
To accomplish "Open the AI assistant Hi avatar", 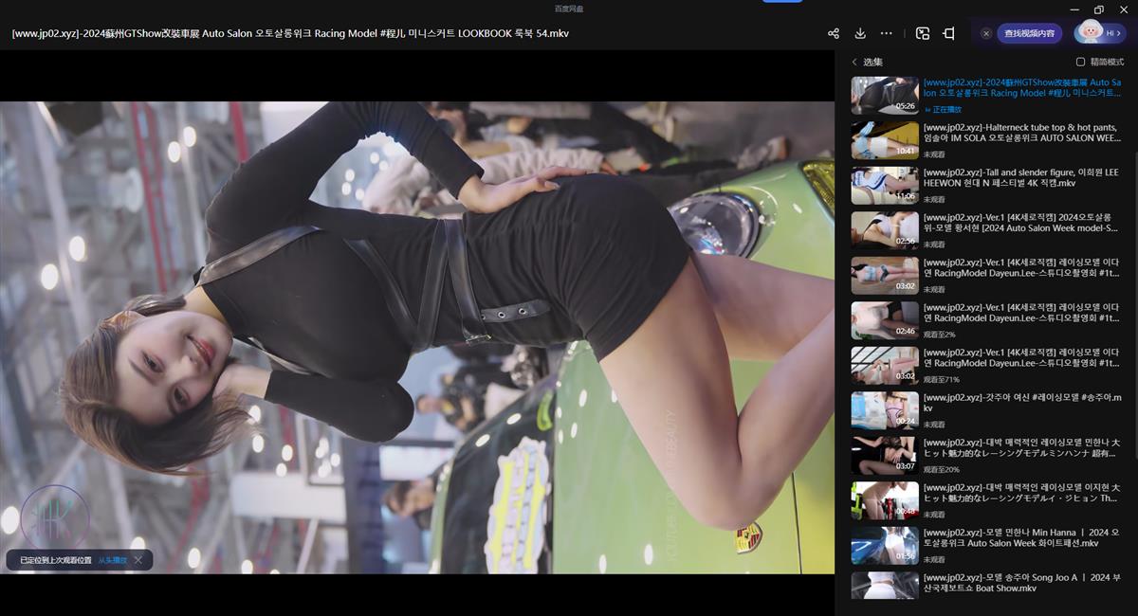I will (1091, 32).
